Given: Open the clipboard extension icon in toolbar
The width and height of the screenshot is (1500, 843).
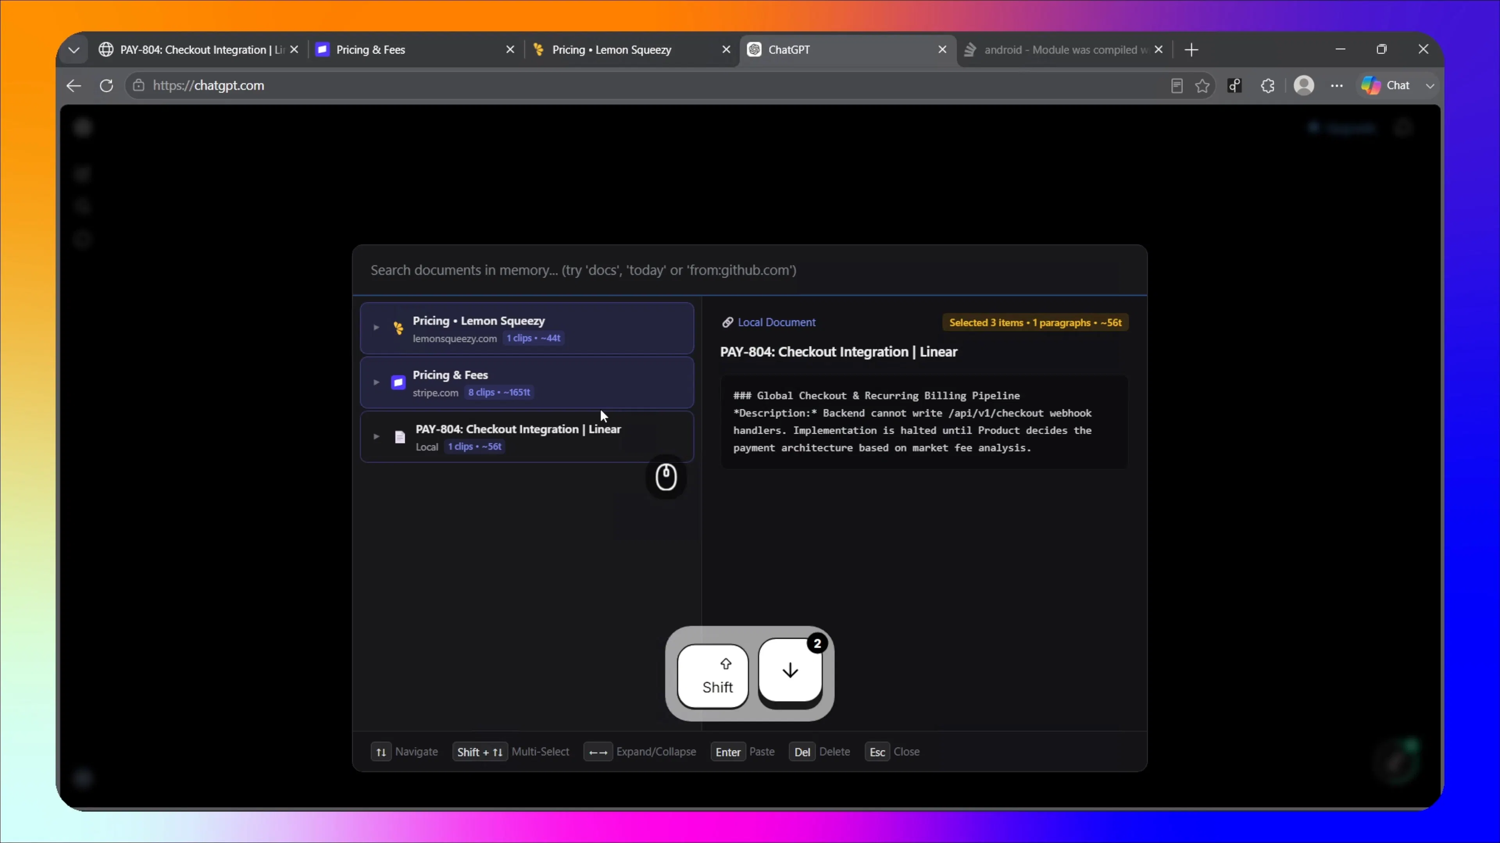Looking at the screenshot, I should coord(1235,85).
